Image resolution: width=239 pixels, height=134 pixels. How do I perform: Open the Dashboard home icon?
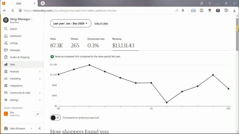(6, 36)
